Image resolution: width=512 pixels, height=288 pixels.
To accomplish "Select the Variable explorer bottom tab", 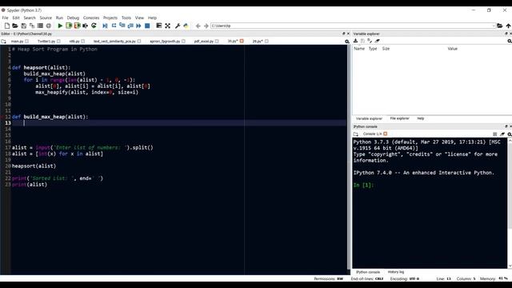I will (x=369, y=118).
